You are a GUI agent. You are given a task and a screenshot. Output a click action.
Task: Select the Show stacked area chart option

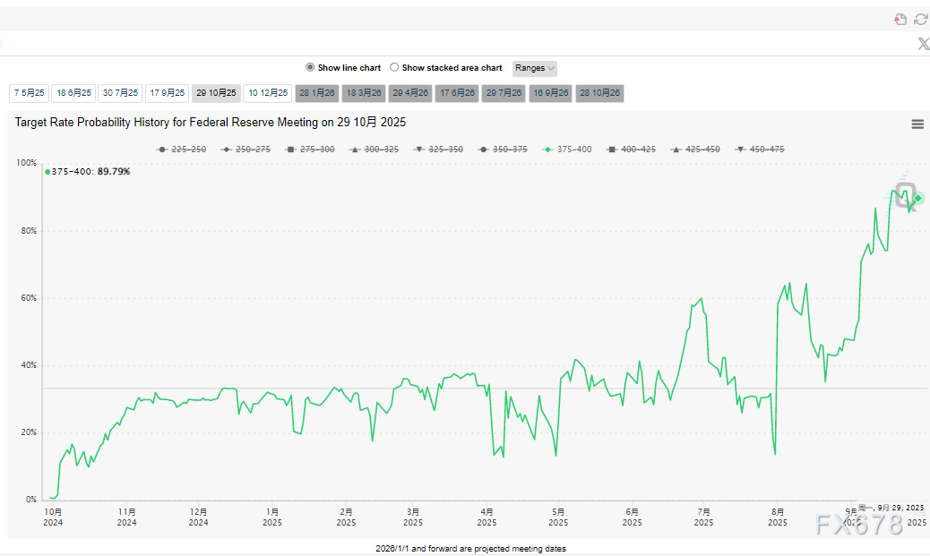(x=394, y=68)
